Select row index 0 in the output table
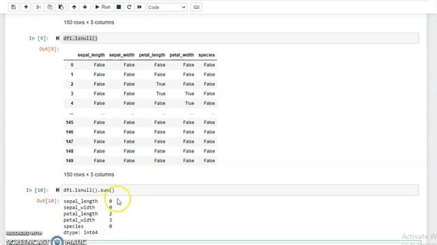The image size is (437, 245). point(72,65)
